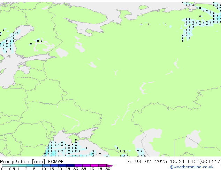The height and width of the screenshot is (170, 221).
Task: Click the 0.1 to 0.5 mm legend swatch
Action: [6, 165]
